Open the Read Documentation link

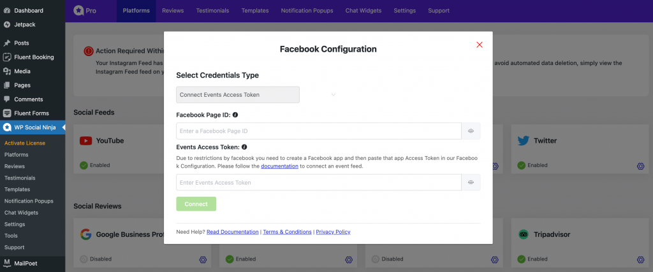(232, 232)
